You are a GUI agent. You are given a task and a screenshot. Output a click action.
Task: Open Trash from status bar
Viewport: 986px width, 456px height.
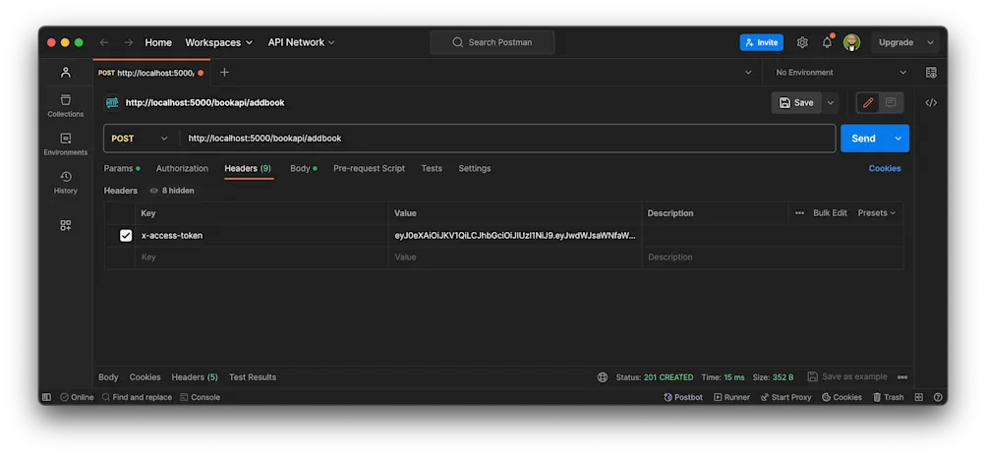[x=888, y=397]
